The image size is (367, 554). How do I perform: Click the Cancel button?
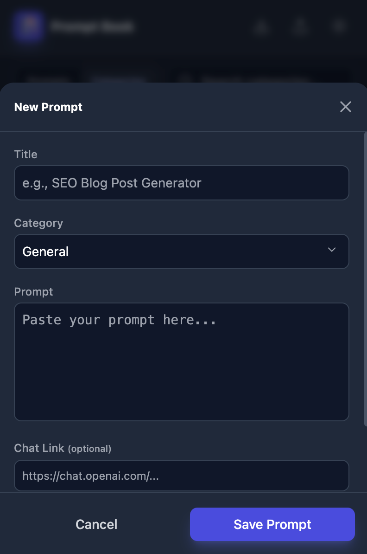96,524
